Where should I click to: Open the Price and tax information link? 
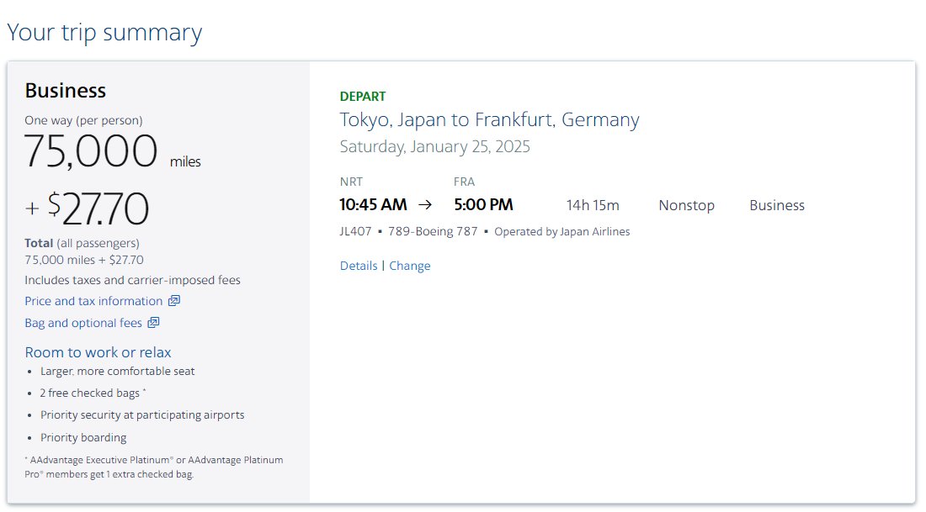(x=93, y=301)
